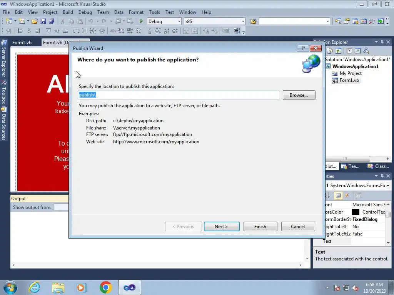
Task: Switch to the Form1.vb code tab
Action: 22,42
